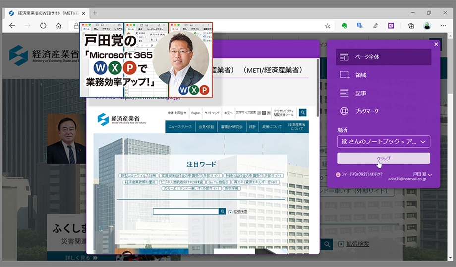Click 政策について in the preview navigation

[272, 127]
